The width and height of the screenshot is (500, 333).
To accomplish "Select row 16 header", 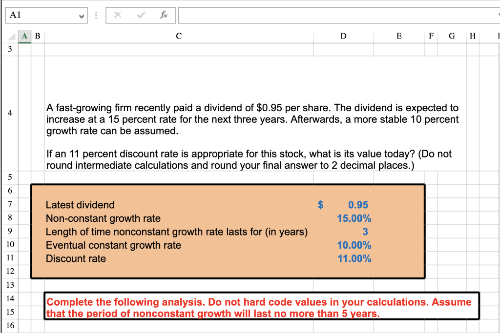I will (x=10, y=325).
